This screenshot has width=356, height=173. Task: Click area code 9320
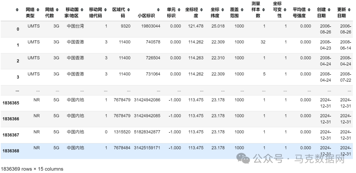126,26
